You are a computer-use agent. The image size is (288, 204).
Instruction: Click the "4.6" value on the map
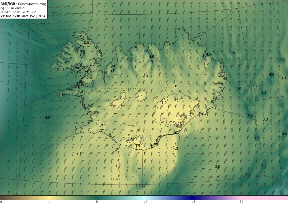(x=232, y=53)
